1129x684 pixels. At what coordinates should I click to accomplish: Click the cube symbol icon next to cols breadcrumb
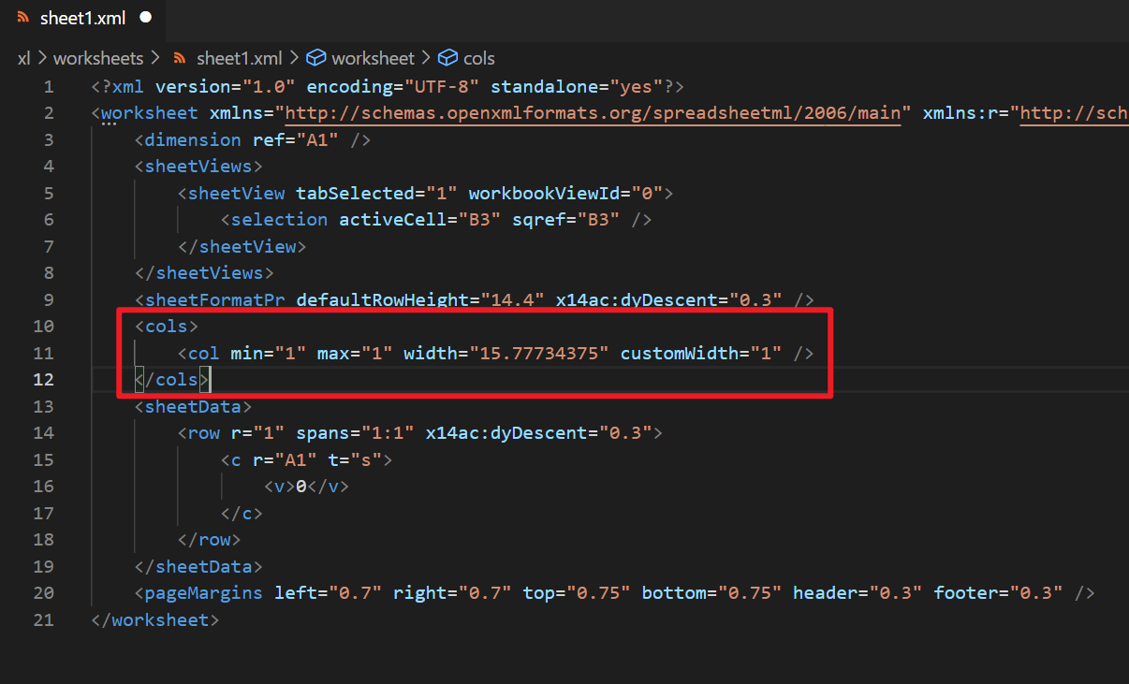(x=447, y=58)
